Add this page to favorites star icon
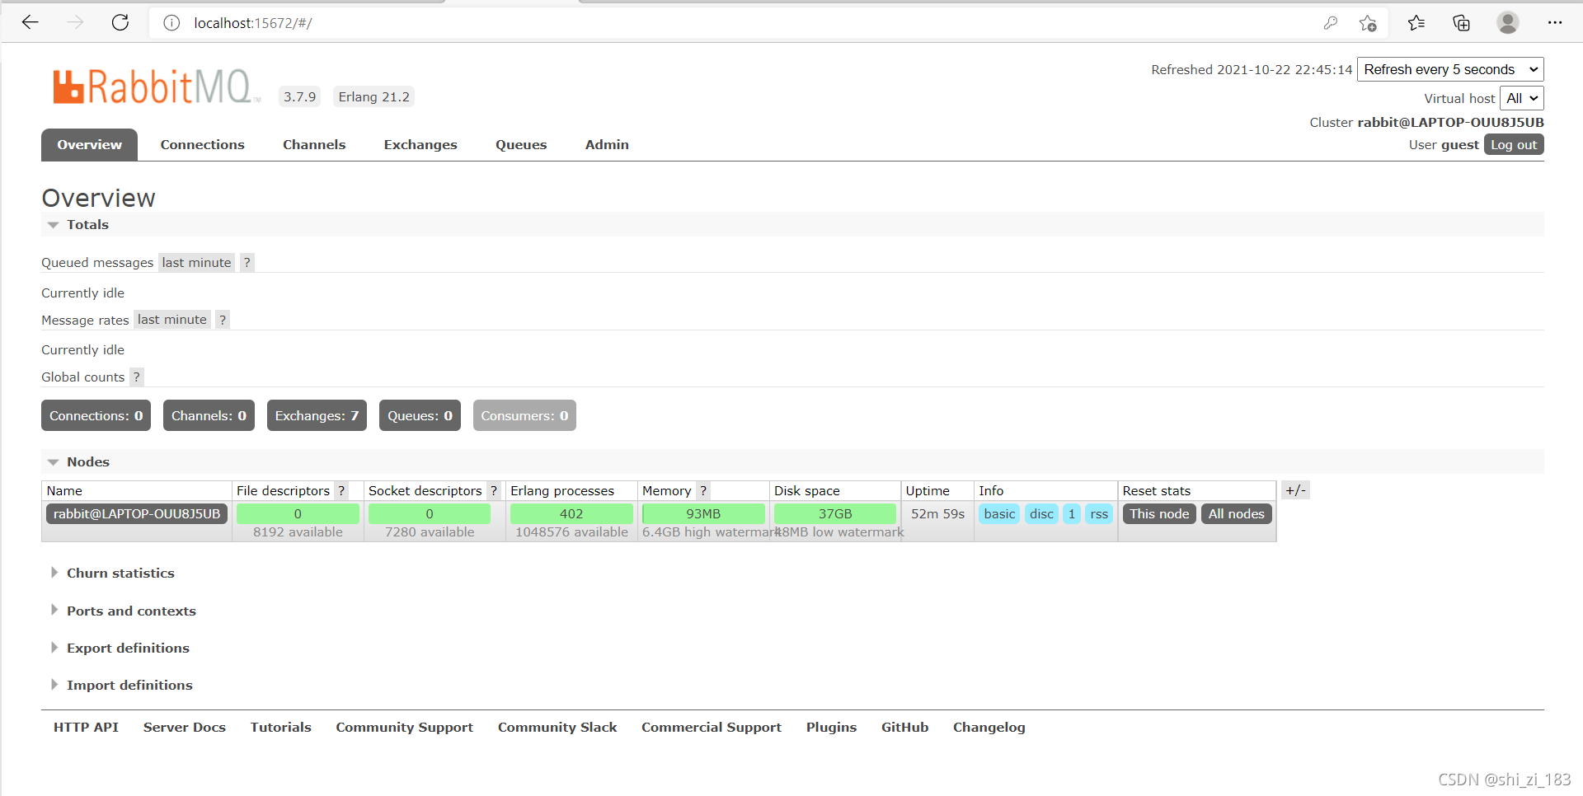This screenshot has height=796, width=1583. click(x=1368, y=23)
